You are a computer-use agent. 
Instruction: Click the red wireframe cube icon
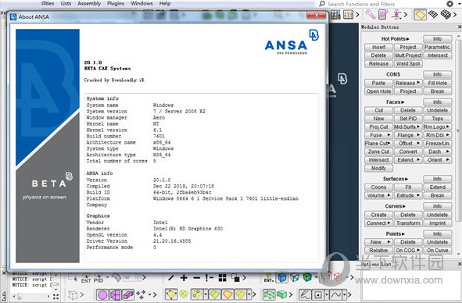coord(338,277)
